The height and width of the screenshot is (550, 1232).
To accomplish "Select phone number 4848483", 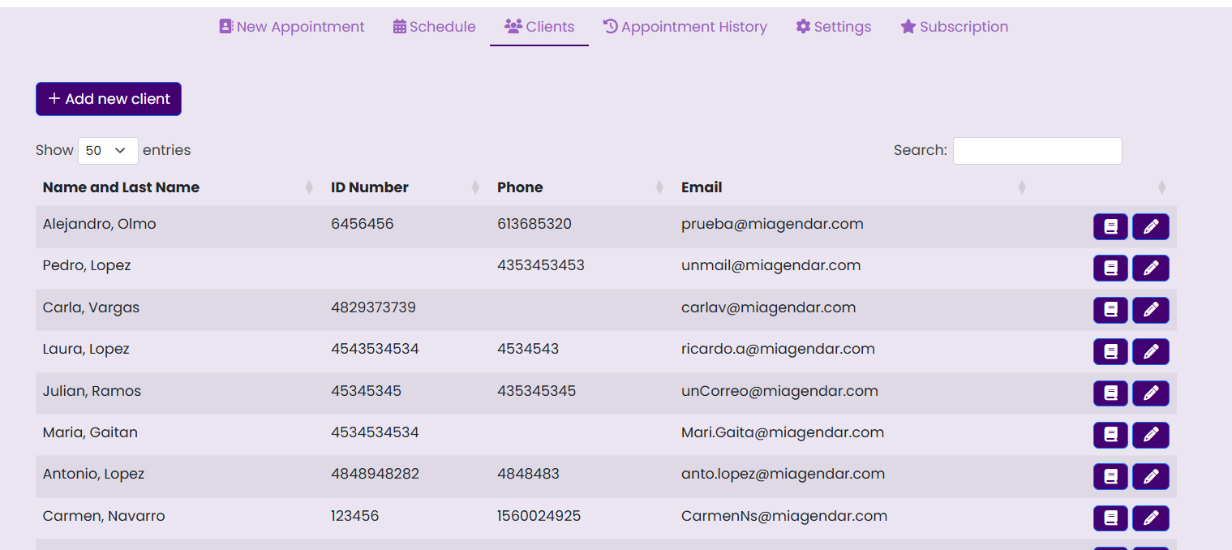I will [x=528, y=474].
